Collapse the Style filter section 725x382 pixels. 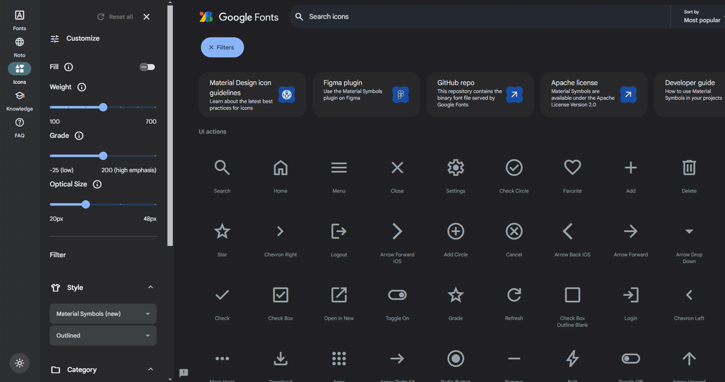pos(150,287)
